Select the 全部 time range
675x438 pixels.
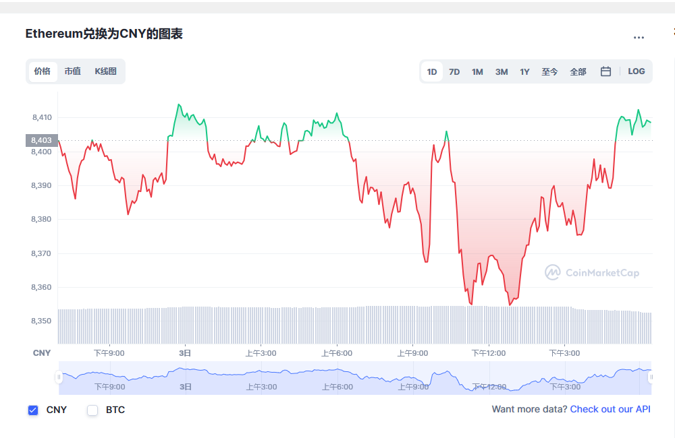(578, 72)
